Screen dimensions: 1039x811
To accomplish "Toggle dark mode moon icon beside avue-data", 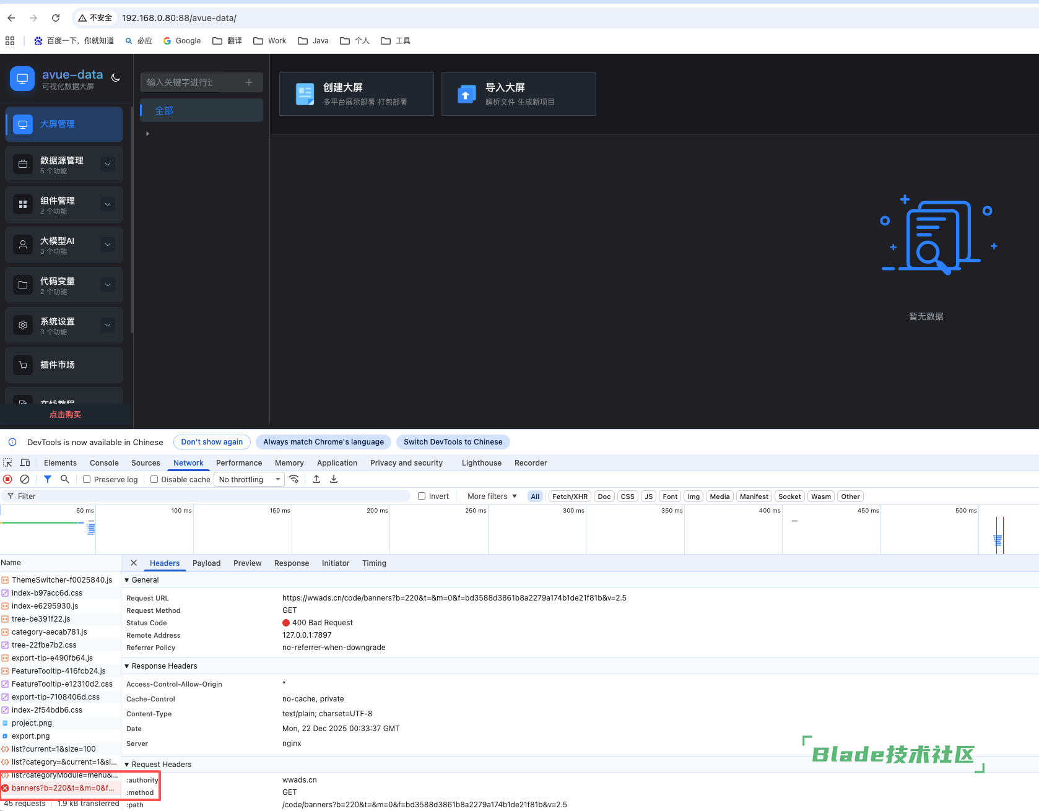I will coord(115,78).
